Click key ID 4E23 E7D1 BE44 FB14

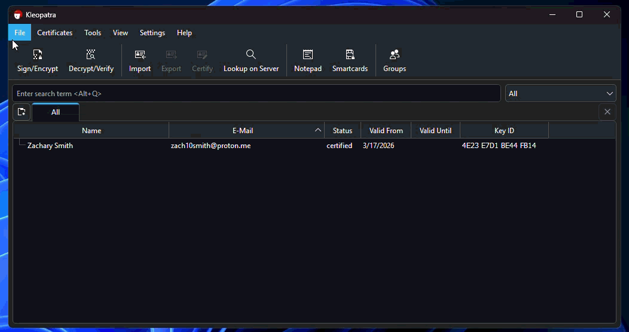(x=499, y=145)
